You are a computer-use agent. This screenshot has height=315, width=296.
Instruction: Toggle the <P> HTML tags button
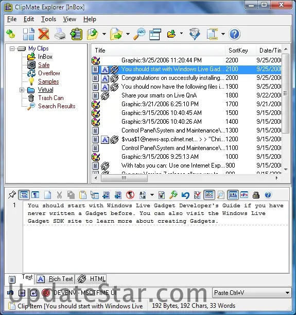tap(244, 195)
